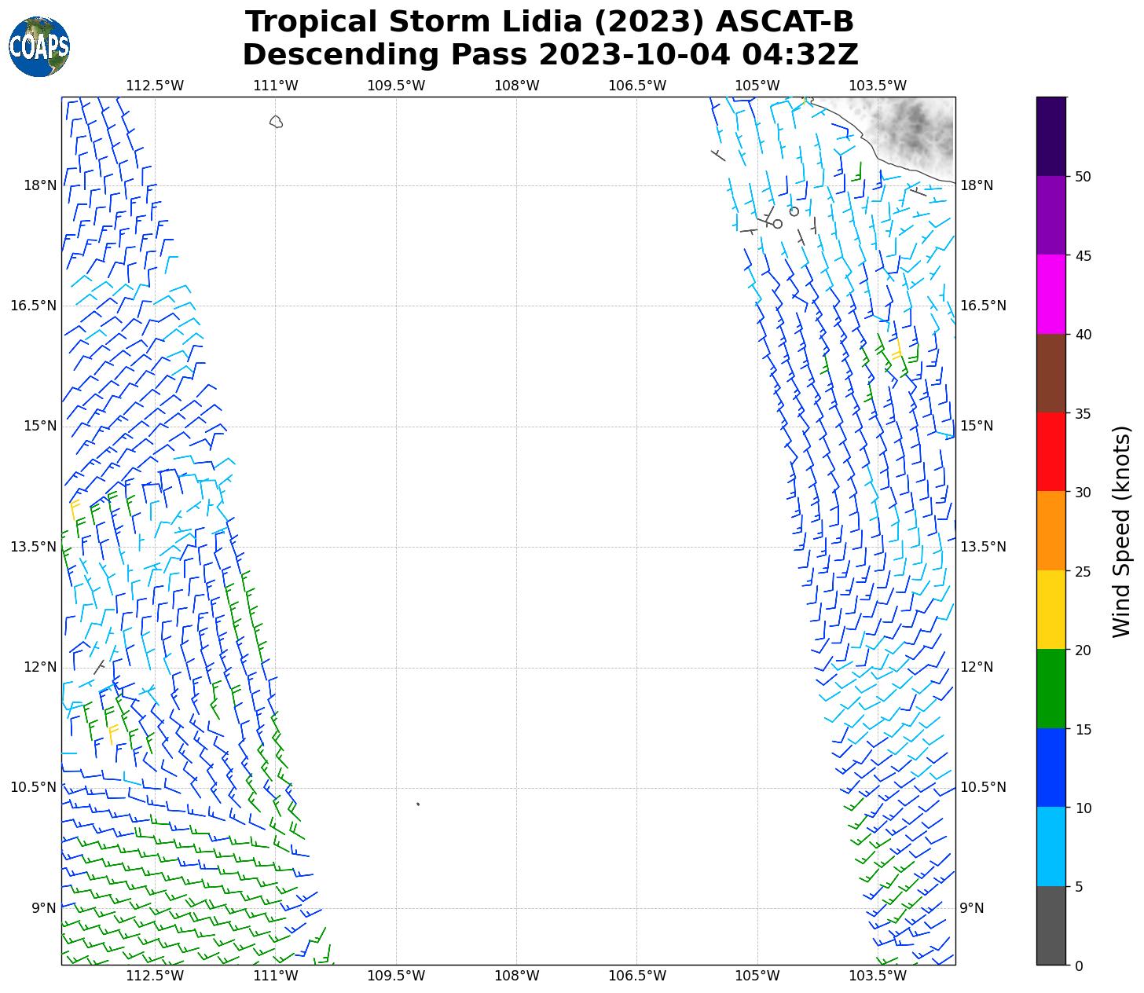
Task: Select the yellow wind barb on left swath edge
Action: pyautogui.click(x=75, y=508)
